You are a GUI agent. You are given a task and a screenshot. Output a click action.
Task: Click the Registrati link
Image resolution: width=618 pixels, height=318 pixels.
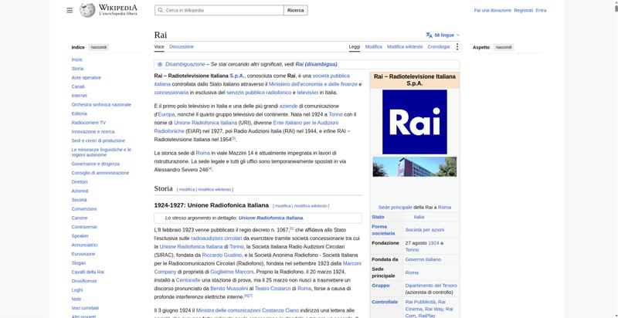tap(524, 10)
